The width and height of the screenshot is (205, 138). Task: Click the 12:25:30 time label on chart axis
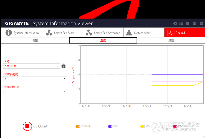[147, 106]
